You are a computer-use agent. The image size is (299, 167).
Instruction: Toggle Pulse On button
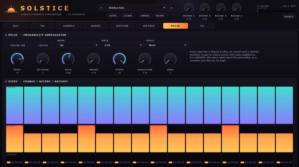pos(18,45)
